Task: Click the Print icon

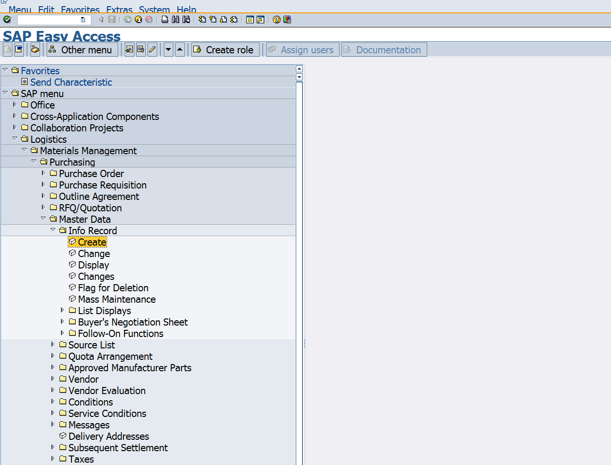Action: [165, 20]
